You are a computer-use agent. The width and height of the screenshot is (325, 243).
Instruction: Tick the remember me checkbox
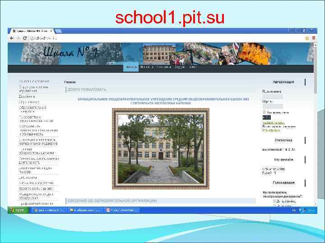(x=264, y=112)
